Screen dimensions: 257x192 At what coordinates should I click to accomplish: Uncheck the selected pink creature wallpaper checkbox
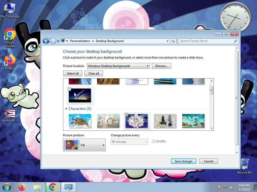(126, 114)
